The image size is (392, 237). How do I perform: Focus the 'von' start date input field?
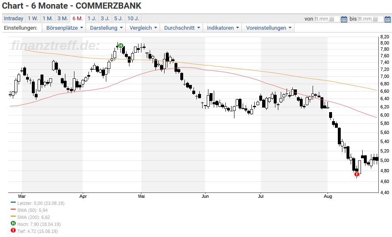327,19
